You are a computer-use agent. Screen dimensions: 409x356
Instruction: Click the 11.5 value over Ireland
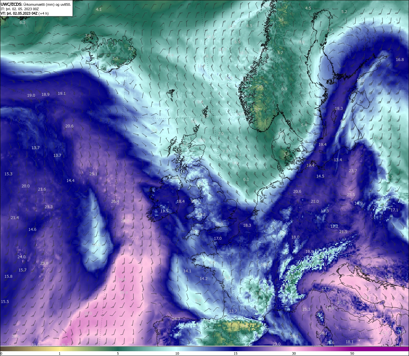tap(164, 211)
